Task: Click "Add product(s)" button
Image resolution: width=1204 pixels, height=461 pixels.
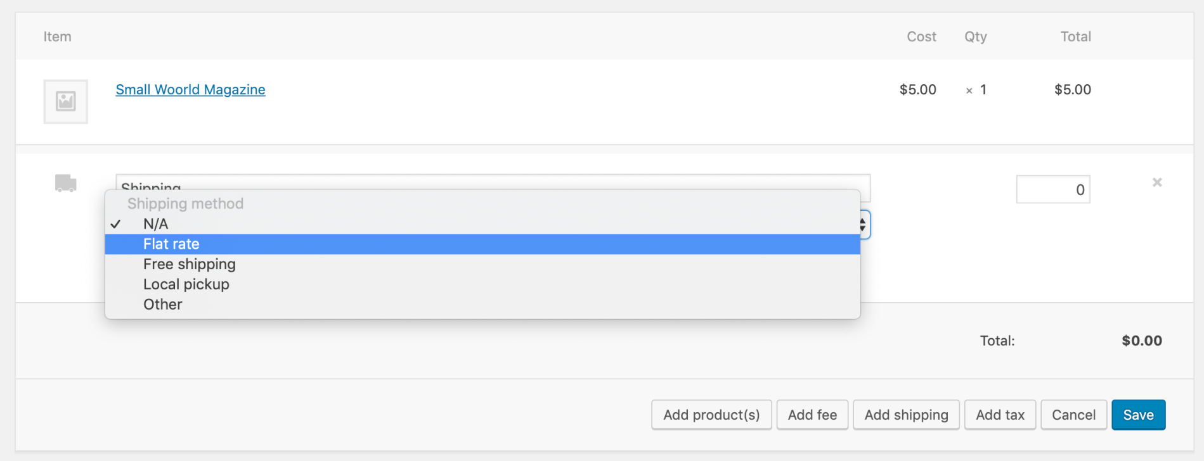Action: click(711, 415)
